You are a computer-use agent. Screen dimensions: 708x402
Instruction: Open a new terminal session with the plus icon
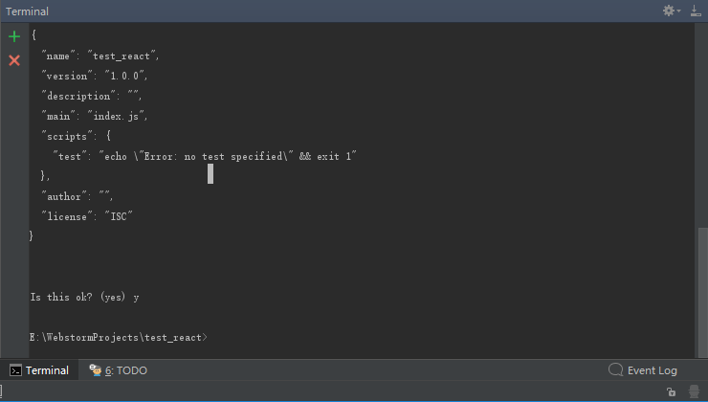(x=13, y=37)
